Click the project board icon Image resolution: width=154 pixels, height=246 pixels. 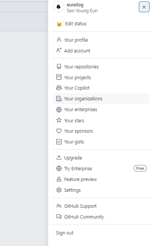pos(59,77)
